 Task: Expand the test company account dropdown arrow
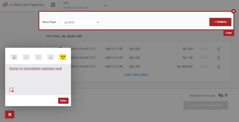[105, 6]
